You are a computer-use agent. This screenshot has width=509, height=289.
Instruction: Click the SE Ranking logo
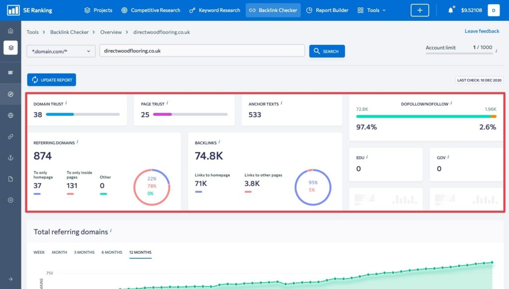(x=29, y=10)
